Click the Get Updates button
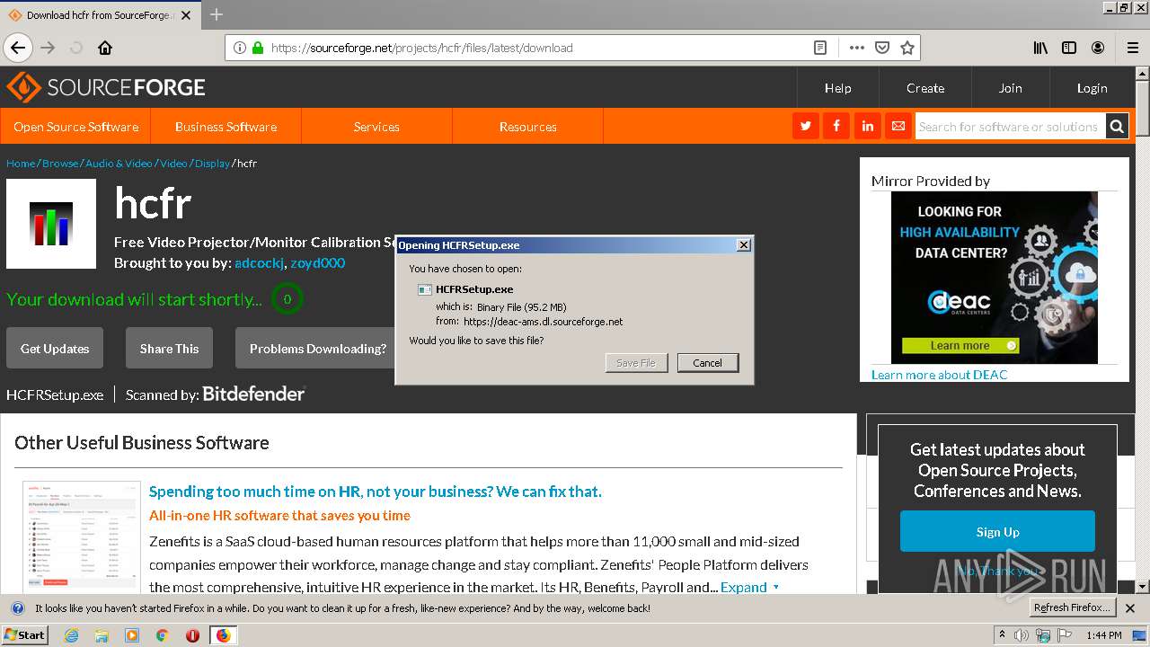1150x647 pixels. (55, 349)
